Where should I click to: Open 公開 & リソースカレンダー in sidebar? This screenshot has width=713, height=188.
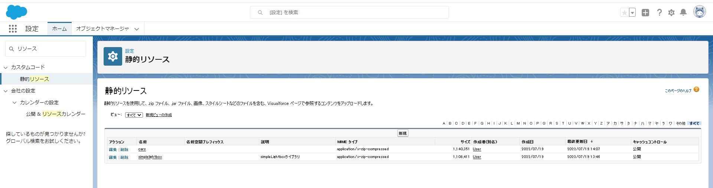point(56,114)
